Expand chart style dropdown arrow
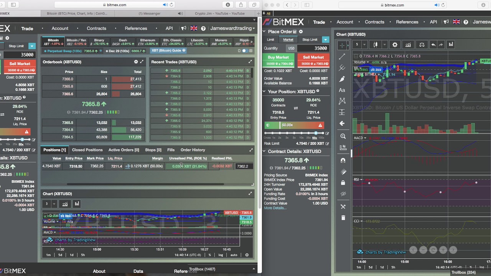The height and width of the screenshot is (276, 491). tap(384, 45)
